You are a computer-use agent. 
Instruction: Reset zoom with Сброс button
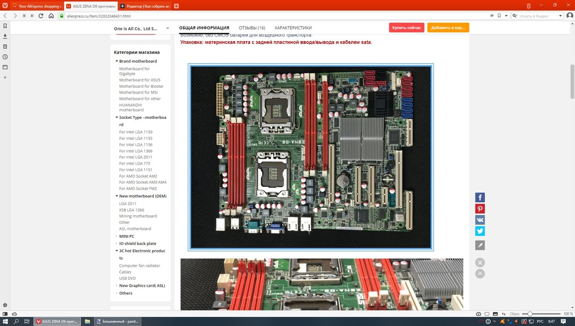click(x=515, y=314)
